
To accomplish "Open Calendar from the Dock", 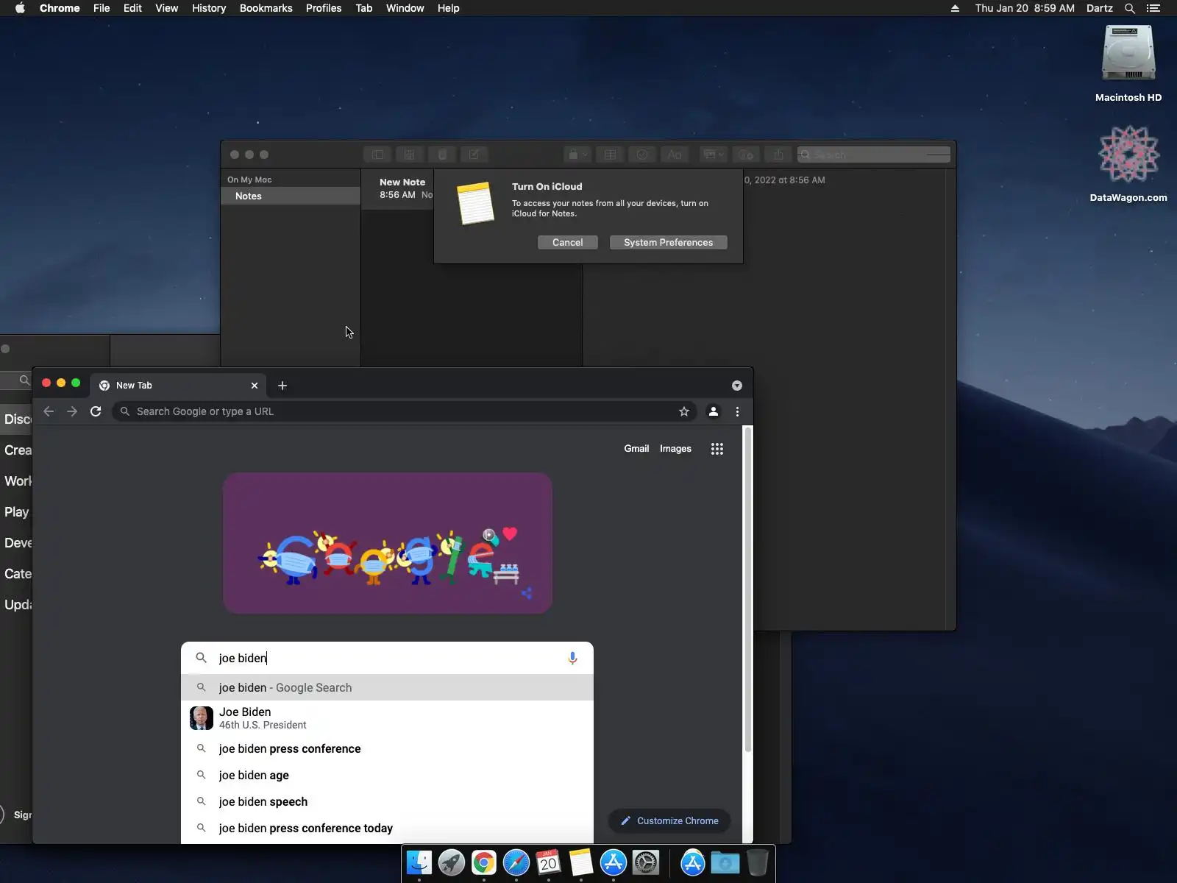I will (x=549, y=862).
